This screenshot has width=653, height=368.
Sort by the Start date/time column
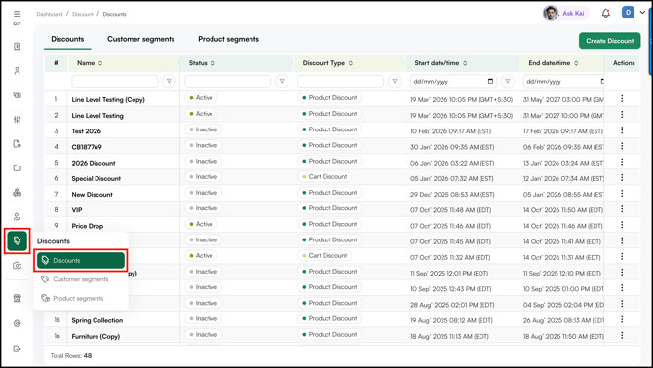[465, 63]
